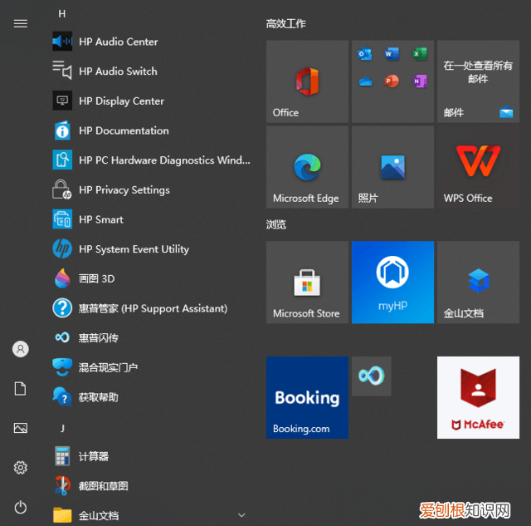531x526 pixels.
Task: Click the 高效工作 group title
Action: pyautogui.click(x=286, y=24)
